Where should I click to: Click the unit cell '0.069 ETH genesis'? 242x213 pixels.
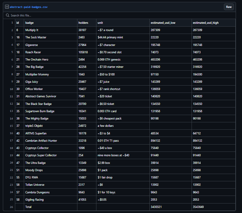click(x=123, y=59)
